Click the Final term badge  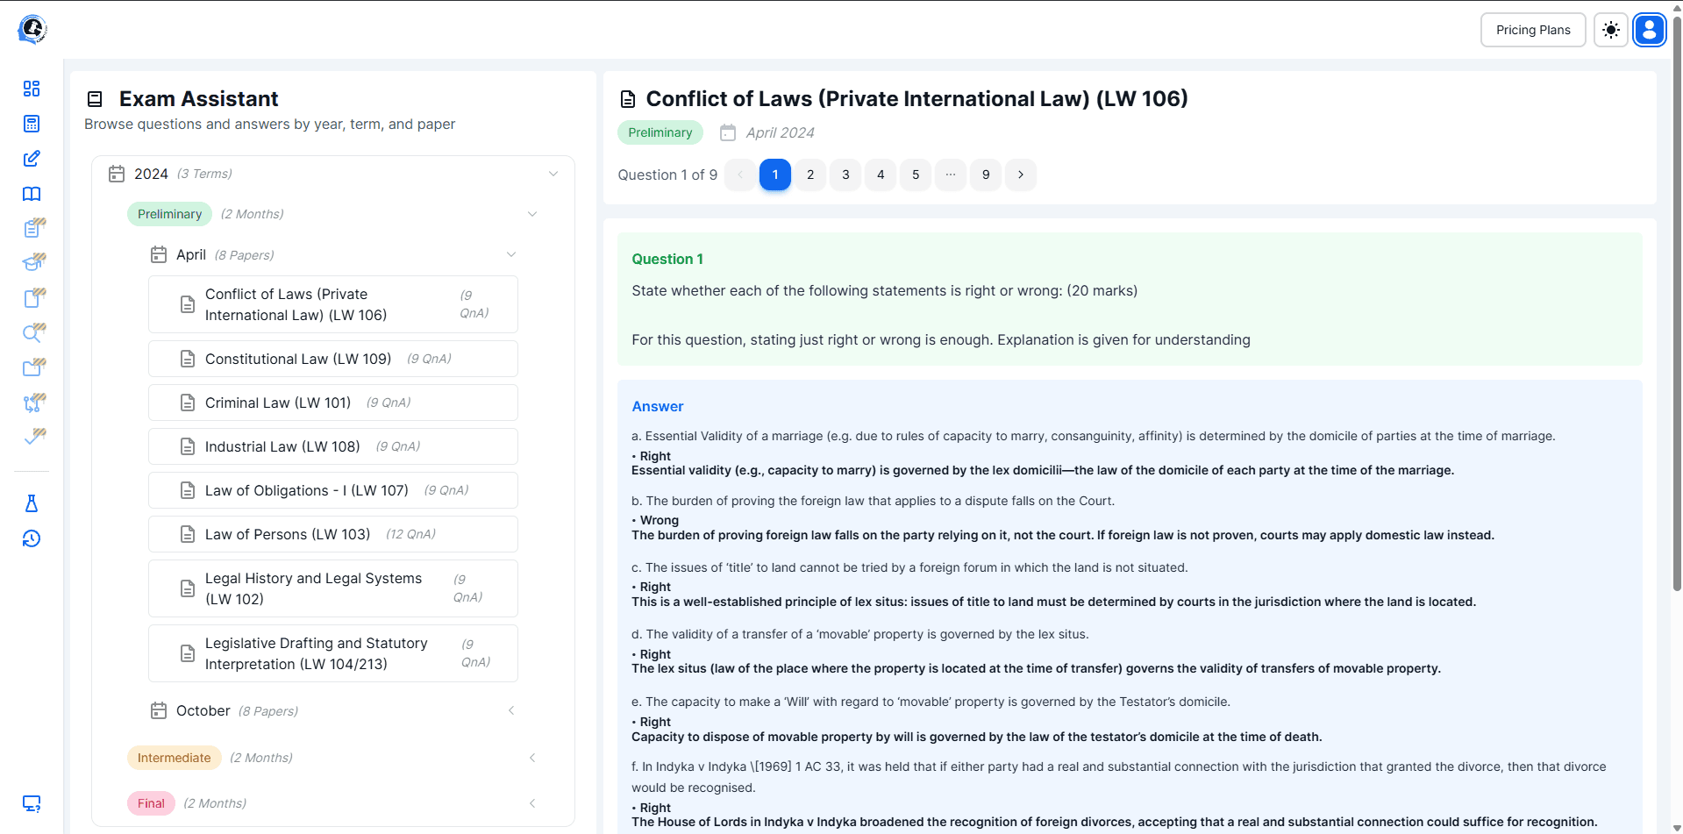(x=151, y=803)
